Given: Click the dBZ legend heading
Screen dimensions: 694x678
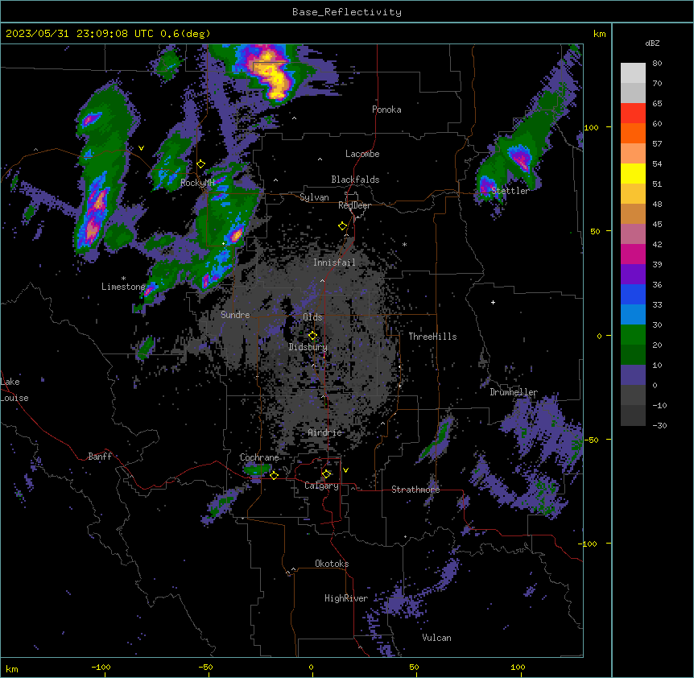Looking at the screenshot, I should 652,43.
